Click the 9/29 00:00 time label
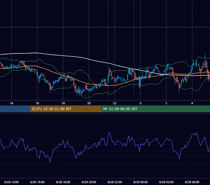Image resolution: width=210 pixels, height=185 pixels. pyautogui.click(x=141, y=182)
